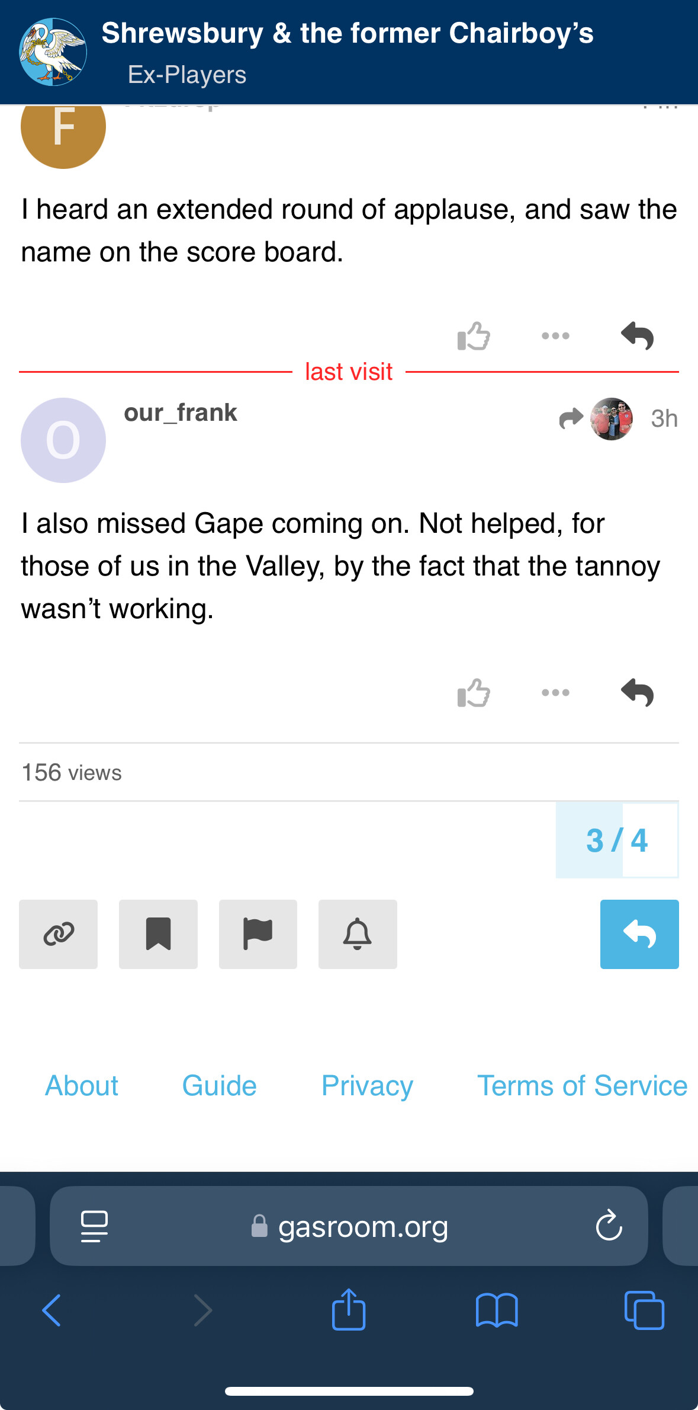
Task: Open Terms of Service link
Action: (x=583, y=1086)
